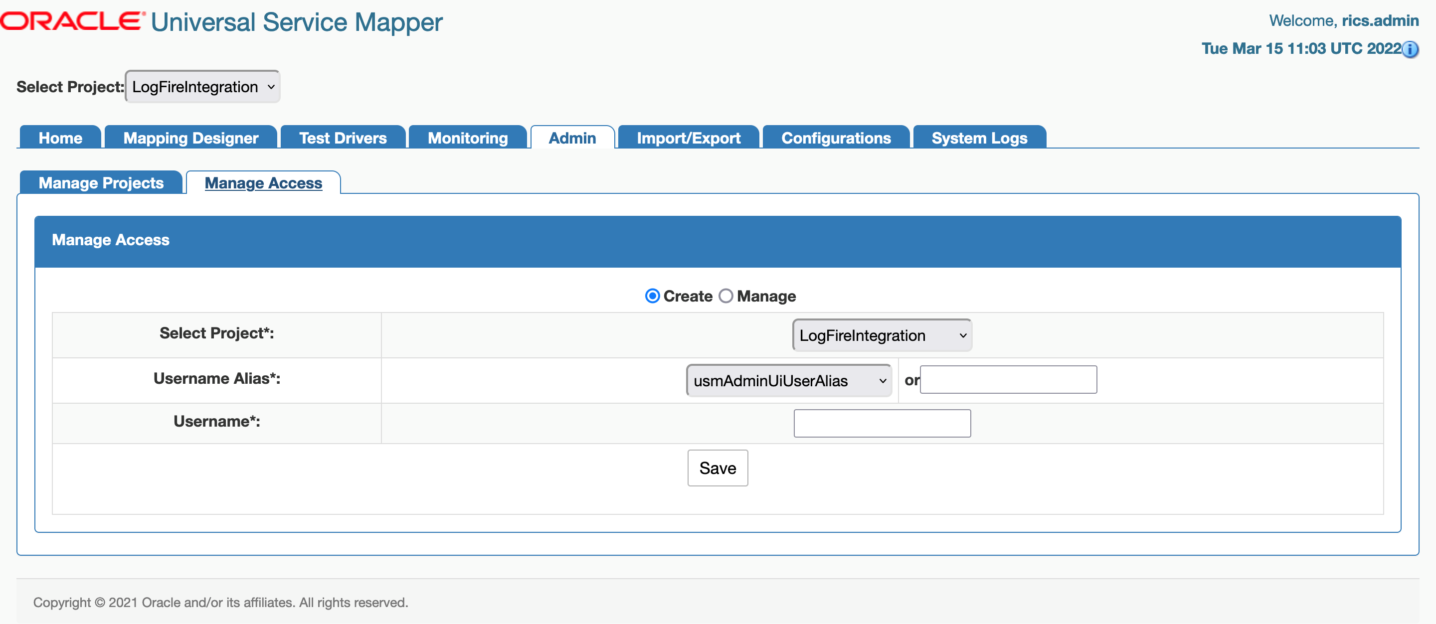Select the Manage radio button
Viewport: 1436px width, 624px height.
coord(725,296)
